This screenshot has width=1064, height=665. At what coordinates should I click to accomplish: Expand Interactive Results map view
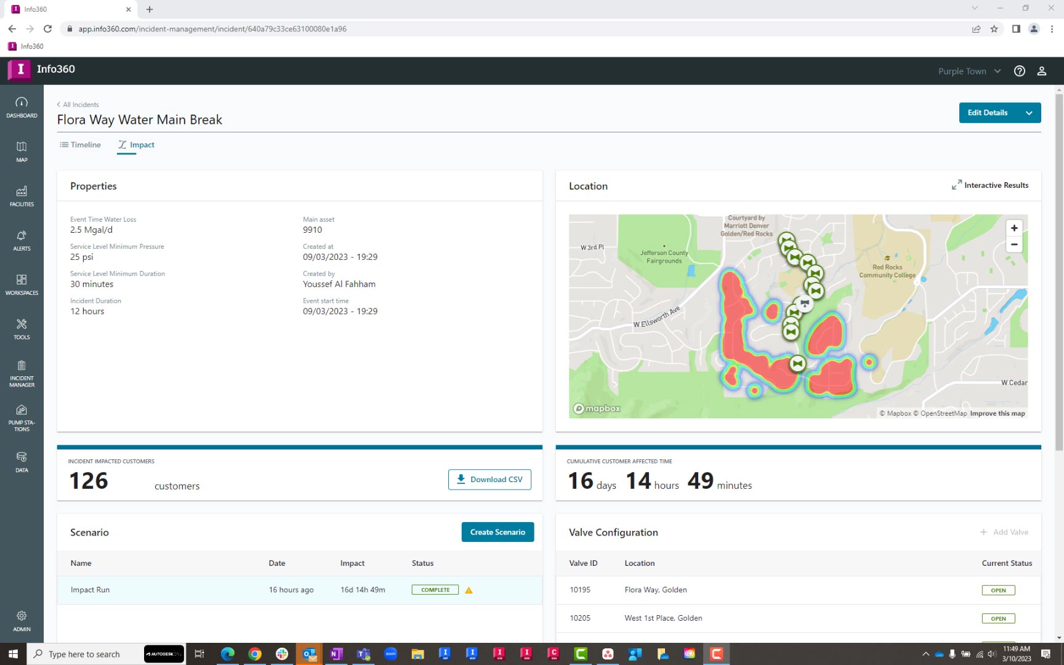(x=989, y=185)
